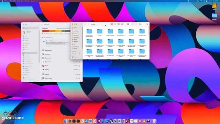220x124 pixels.
Task: Switch Finder to gallery view
Action: click(122, 24)
